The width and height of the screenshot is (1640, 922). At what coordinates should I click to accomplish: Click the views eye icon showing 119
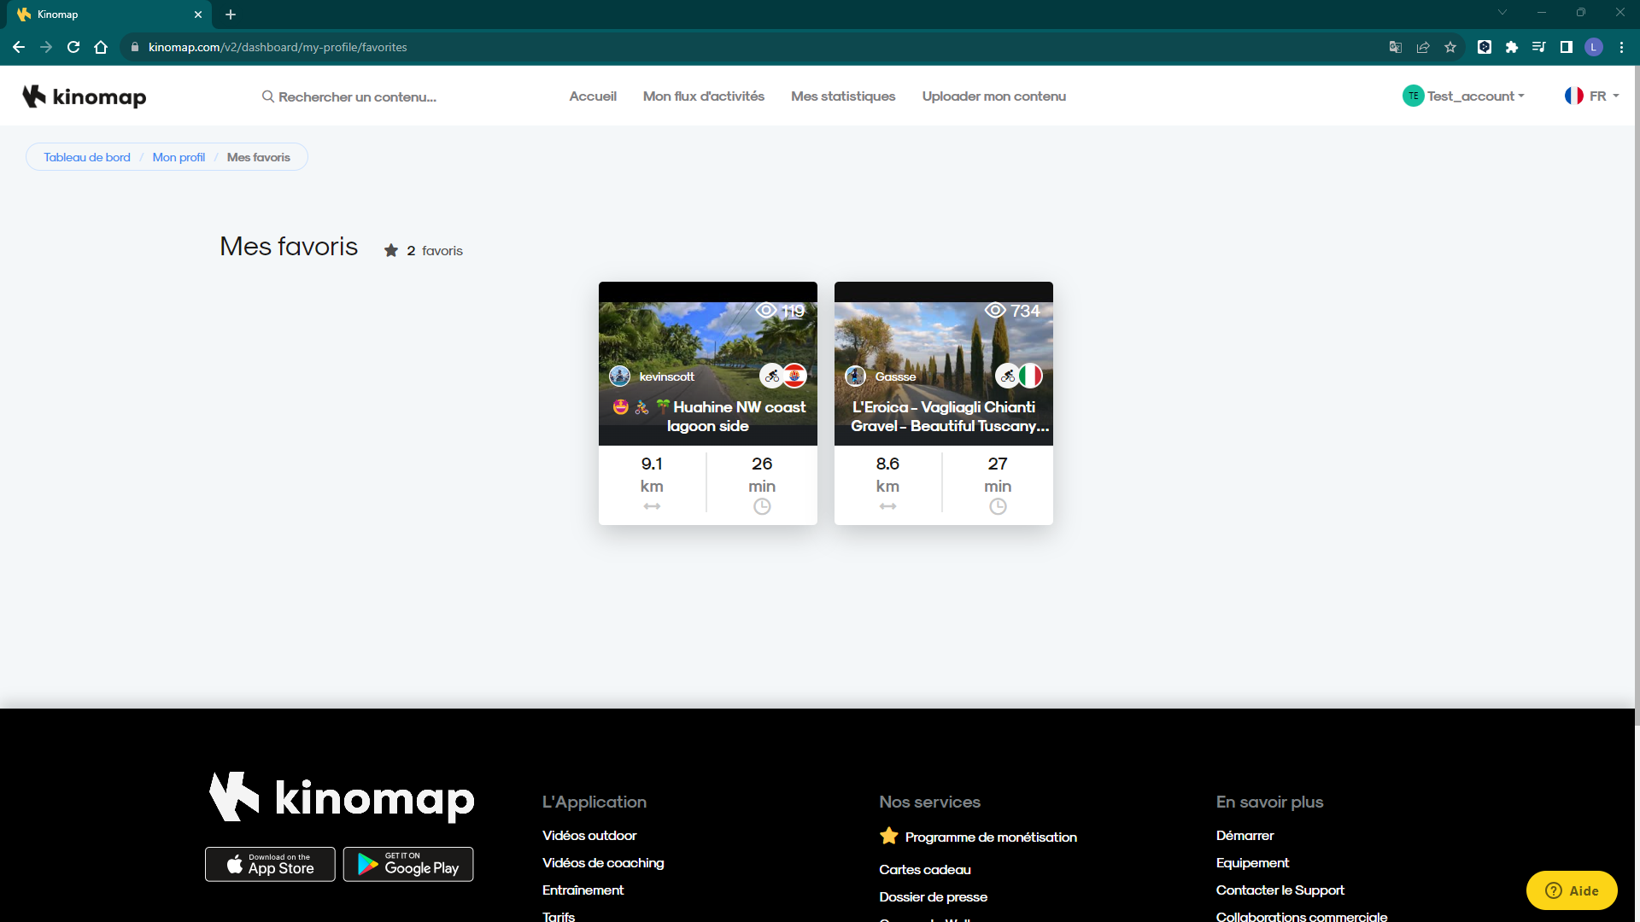point(766,310)
